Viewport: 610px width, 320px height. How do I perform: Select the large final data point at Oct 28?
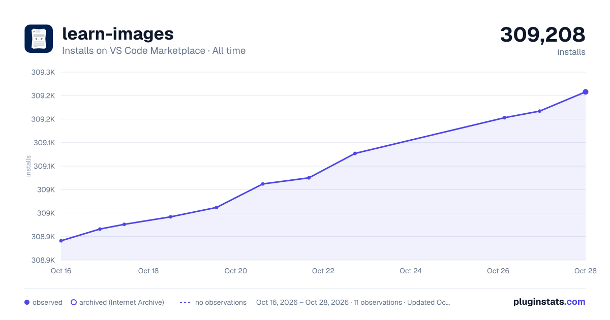point(586,92)
